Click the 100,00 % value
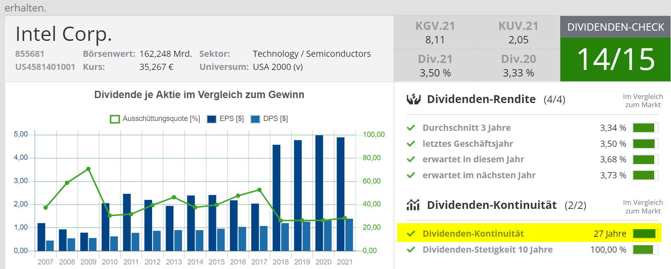Viewport: 671px width, 269px height. [608, 250]
